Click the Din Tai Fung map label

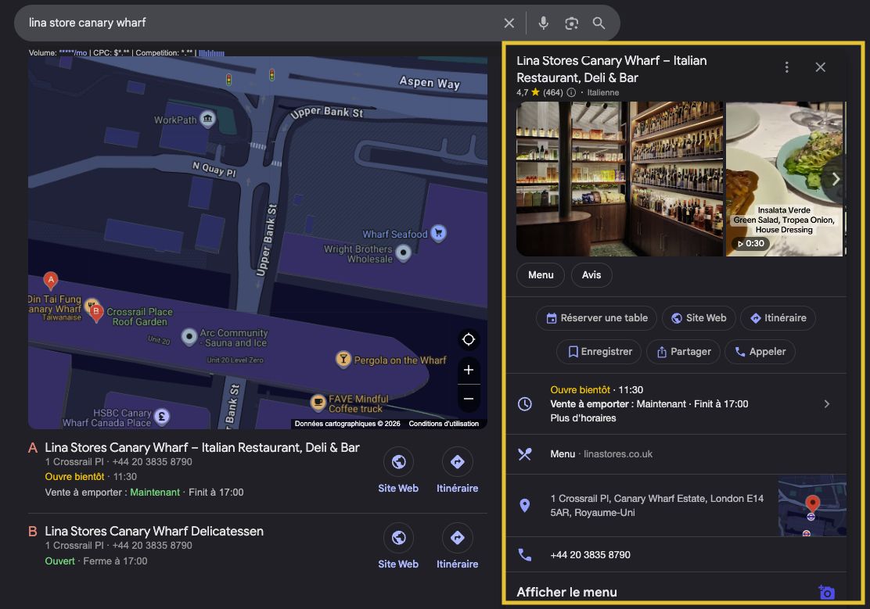coord(55,306)
